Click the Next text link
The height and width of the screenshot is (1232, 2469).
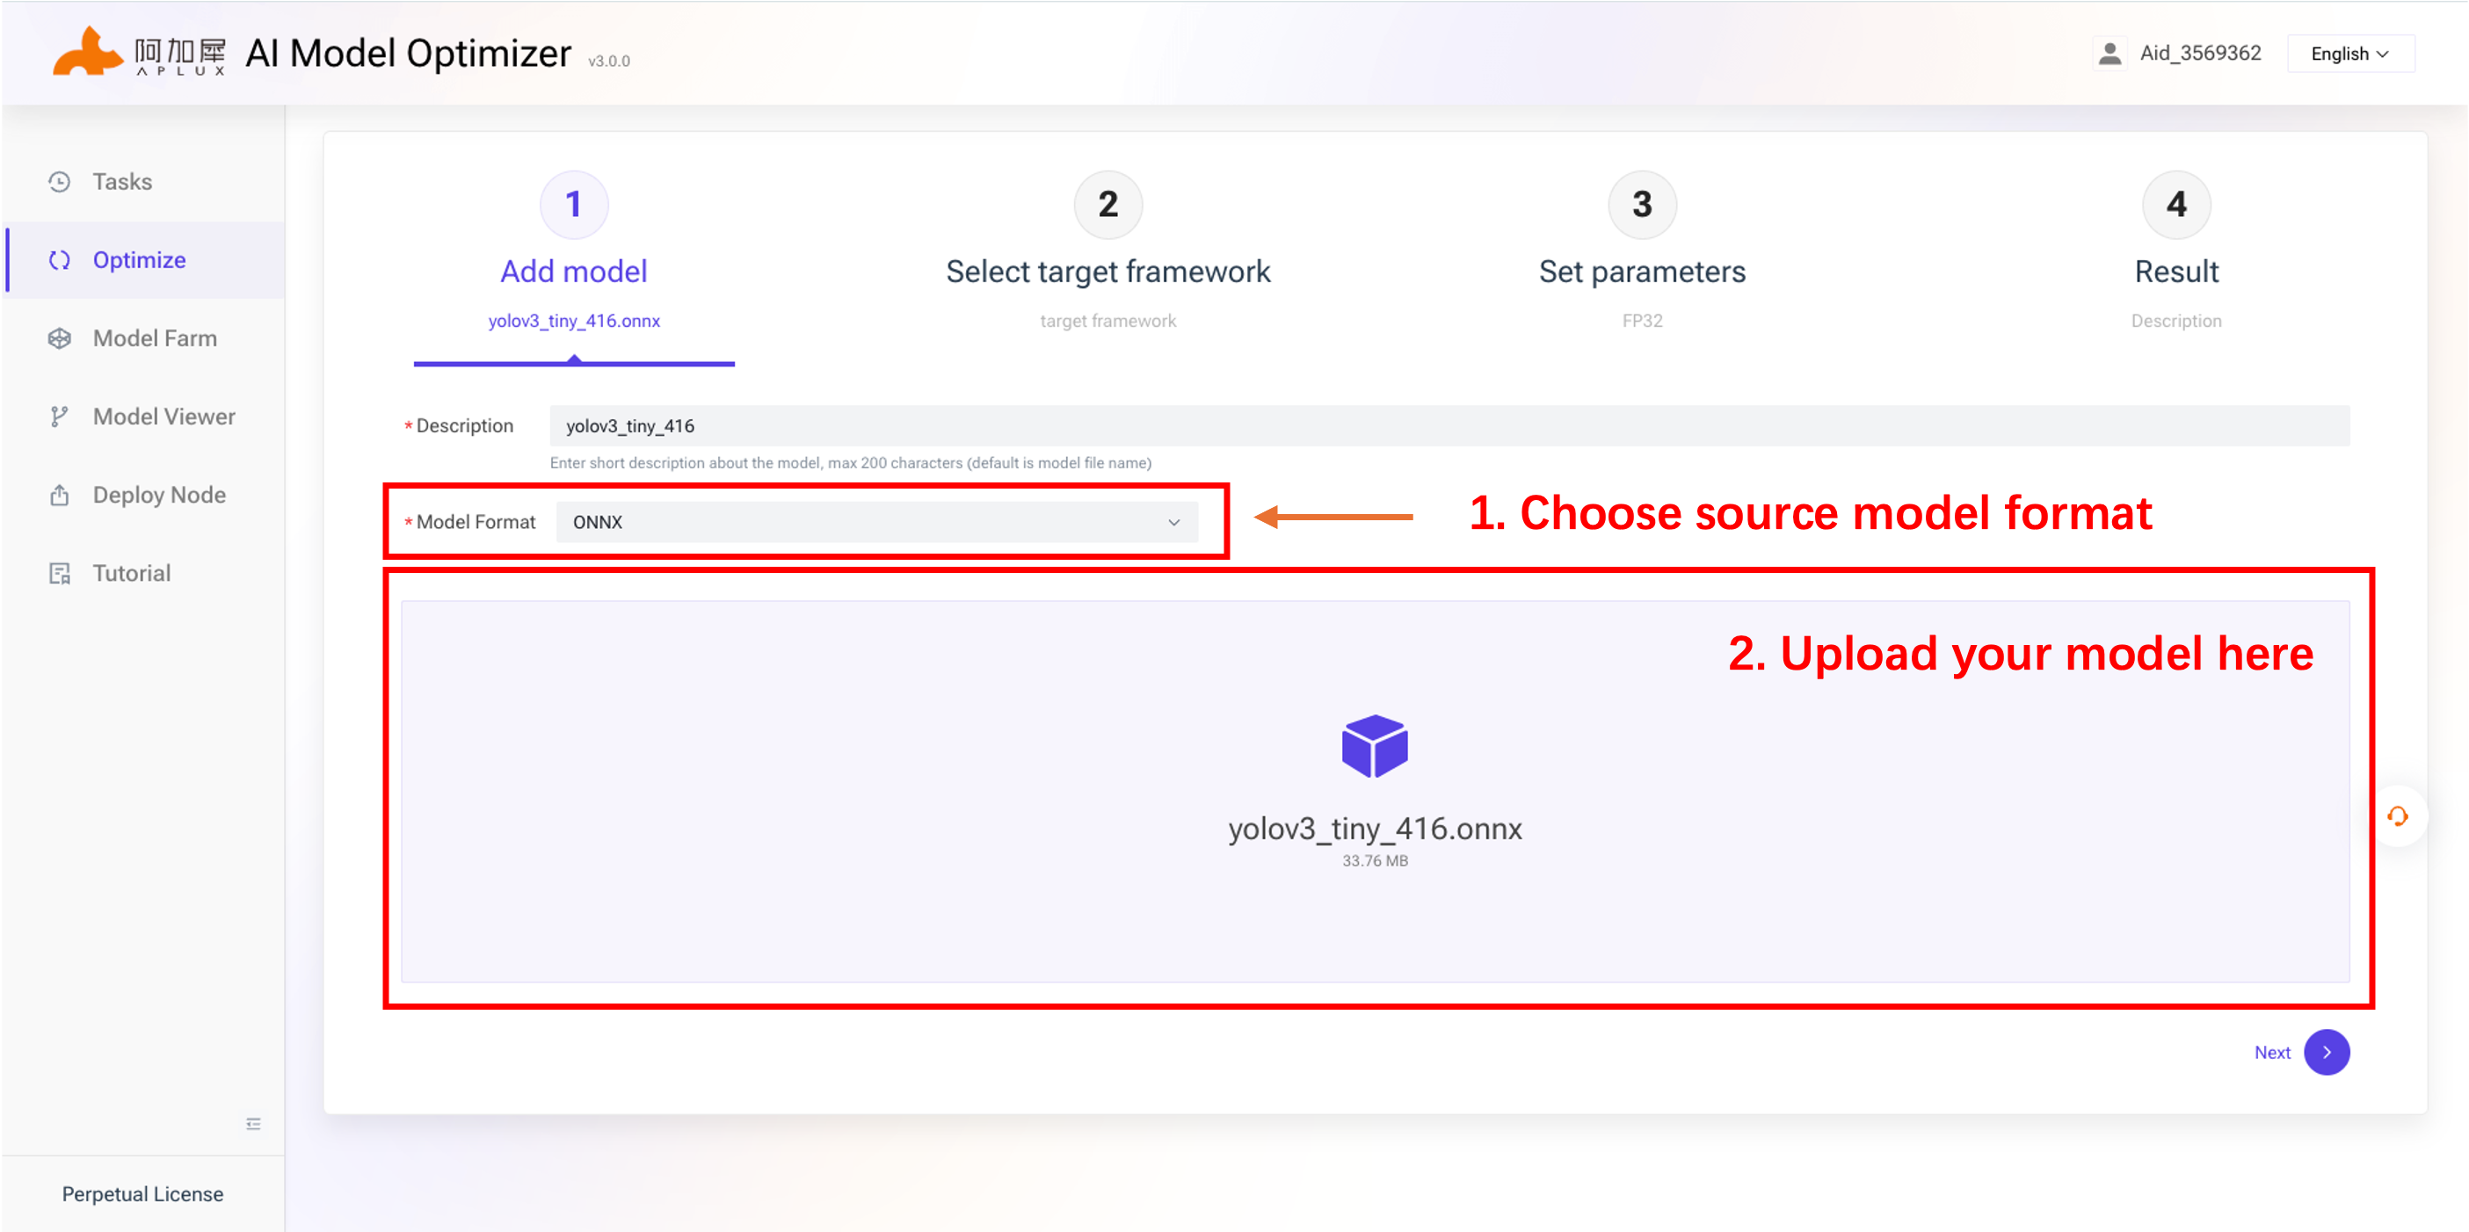pos(2271,1052)
